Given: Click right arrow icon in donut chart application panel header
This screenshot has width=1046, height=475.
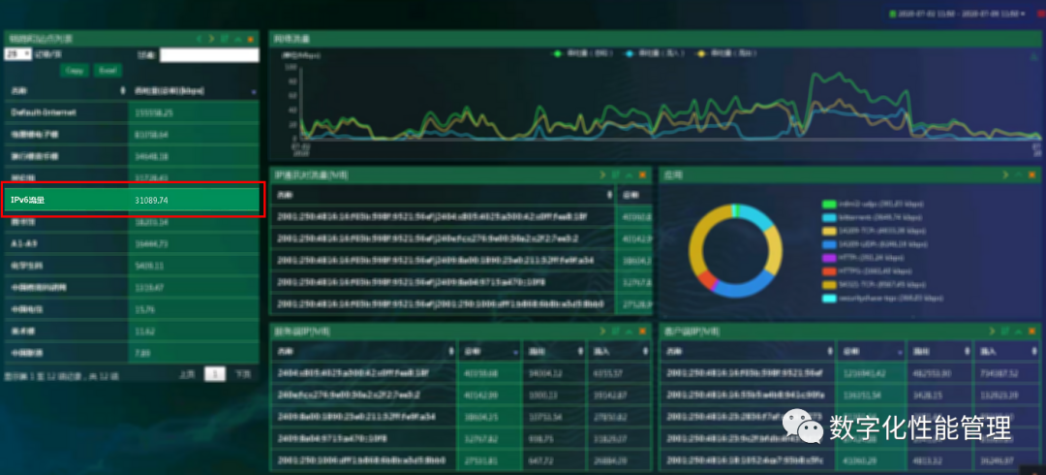Looking at the screenshot, I should (1005, 175).
